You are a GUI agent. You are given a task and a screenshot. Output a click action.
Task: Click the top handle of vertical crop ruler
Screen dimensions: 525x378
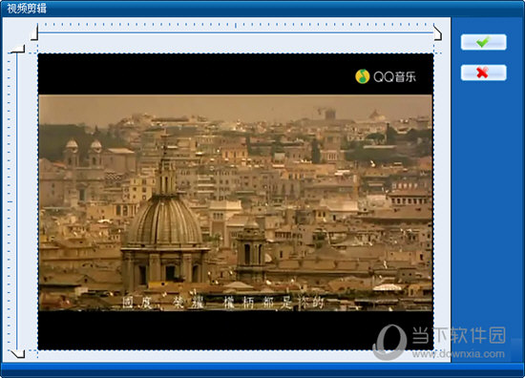click(x=18, y=50)
